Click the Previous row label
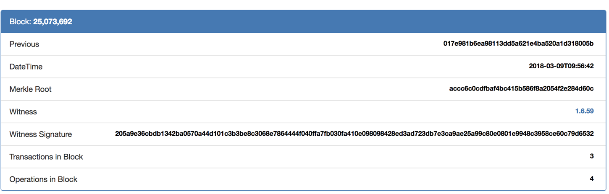Viewport: 609px width, 194px height. click(x=24, y=44)
